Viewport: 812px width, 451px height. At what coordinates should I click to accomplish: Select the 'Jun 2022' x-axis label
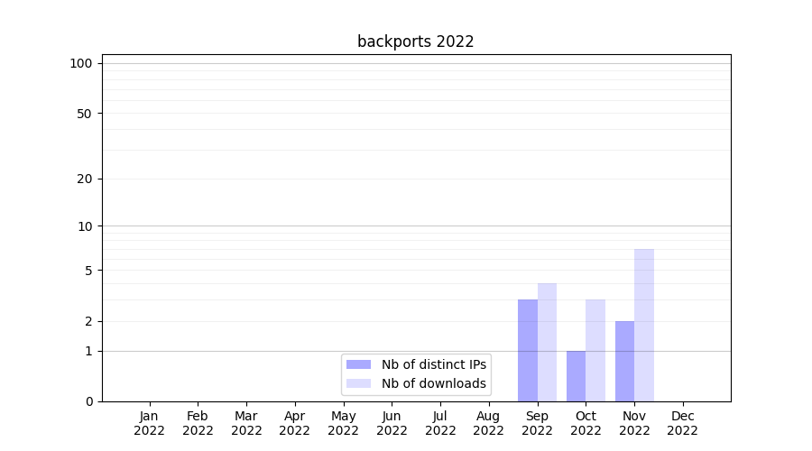(392, 423)
